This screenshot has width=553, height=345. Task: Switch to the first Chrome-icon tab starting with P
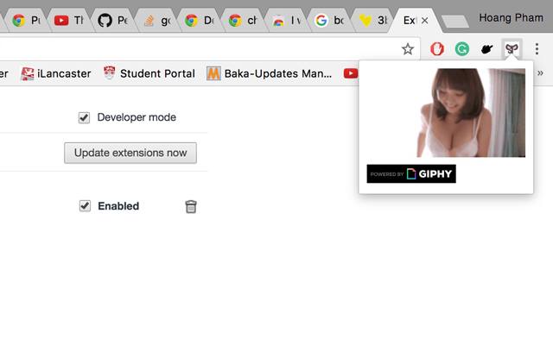tap(26, 21)
